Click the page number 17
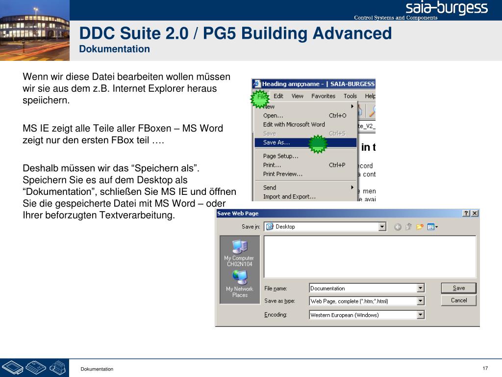The image size is (502, 377). [485, 368]
